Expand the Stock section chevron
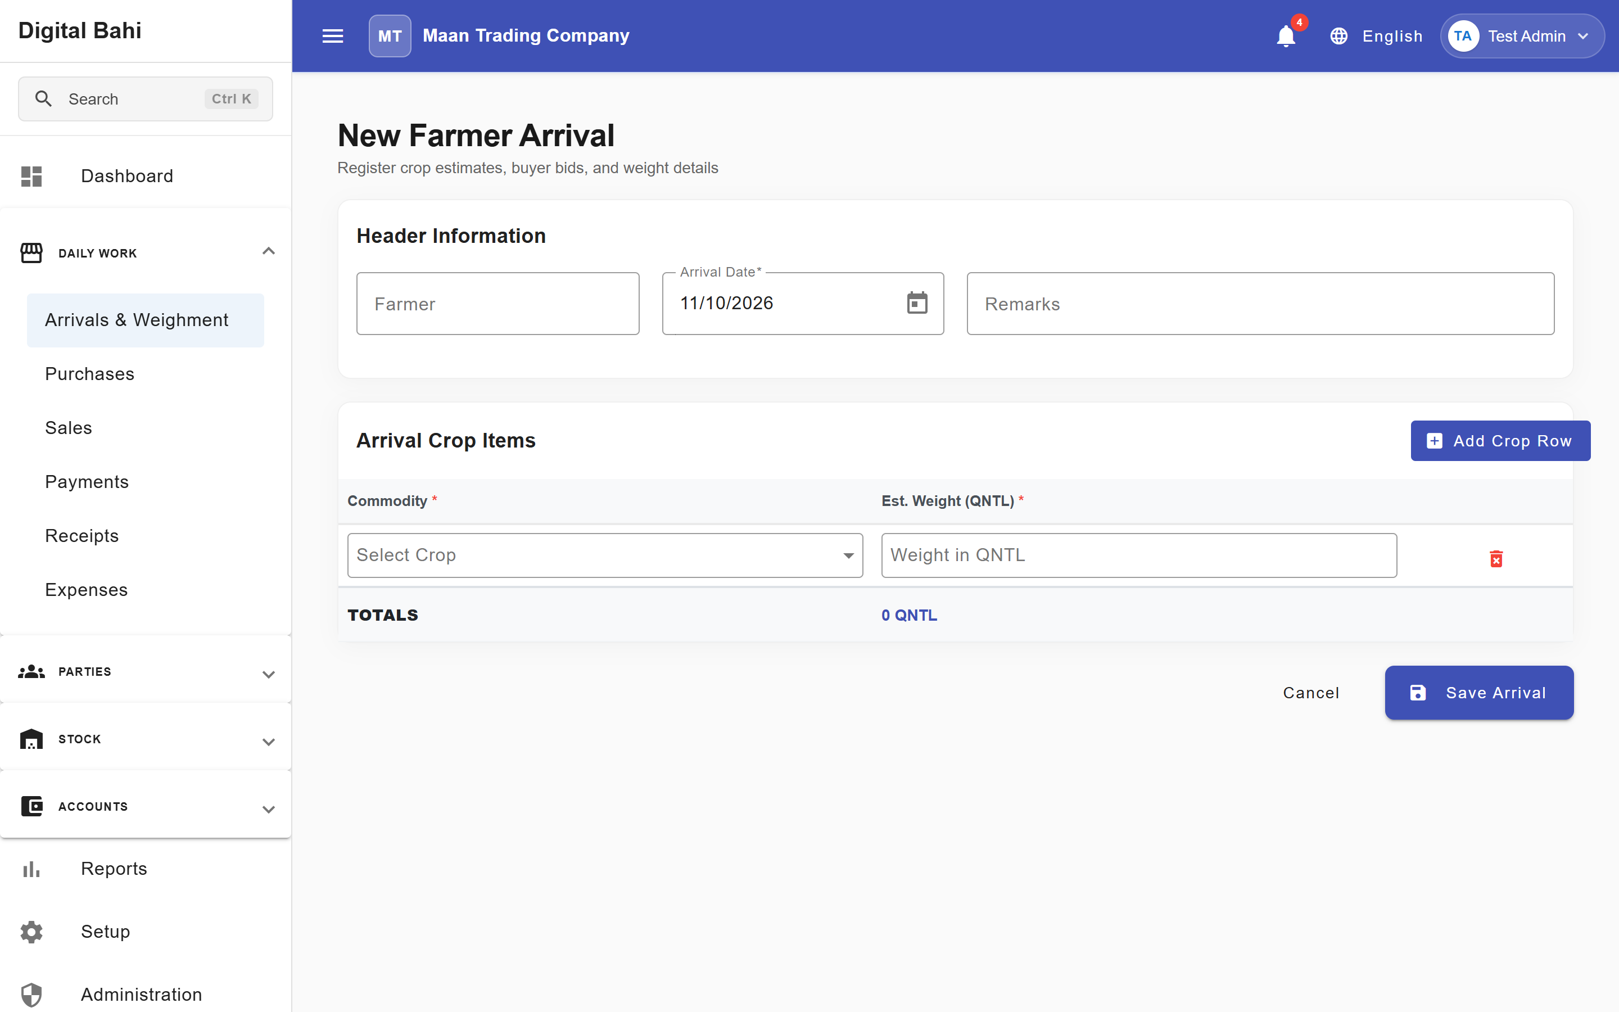This screenshot has width=1619, height=1012. pos(268,742)
